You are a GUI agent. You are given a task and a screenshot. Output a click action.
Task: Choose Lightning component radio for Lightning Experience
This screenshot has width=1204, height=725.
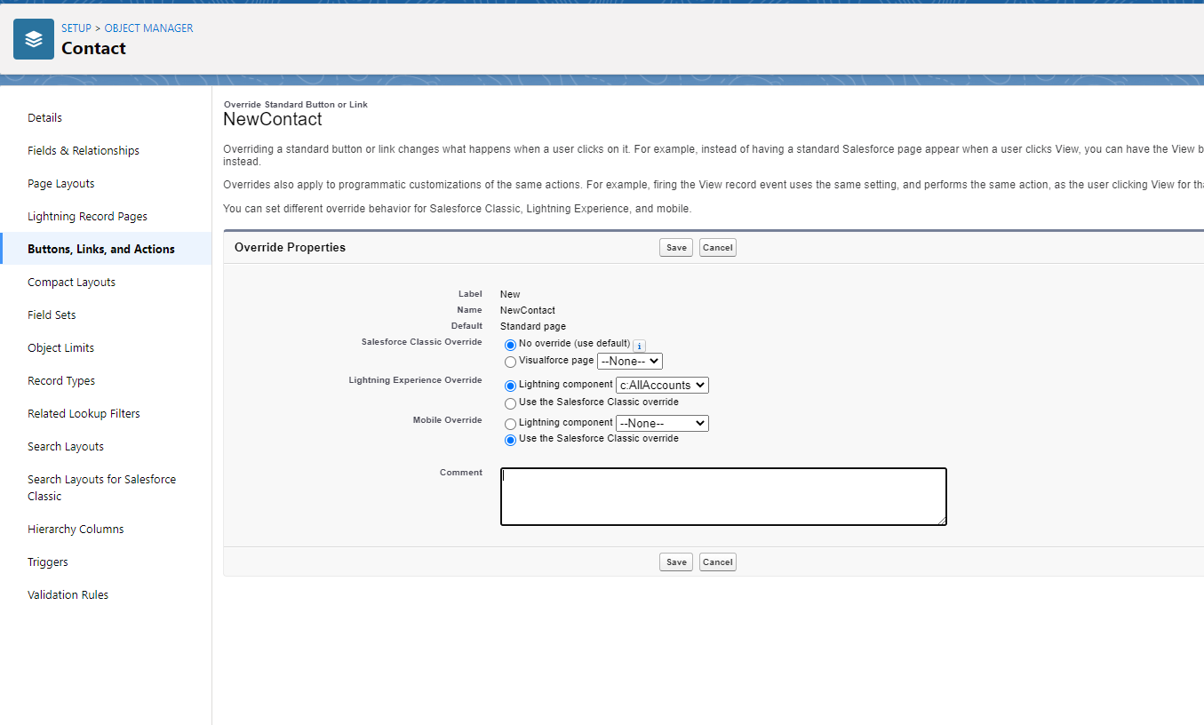[510, 386]
